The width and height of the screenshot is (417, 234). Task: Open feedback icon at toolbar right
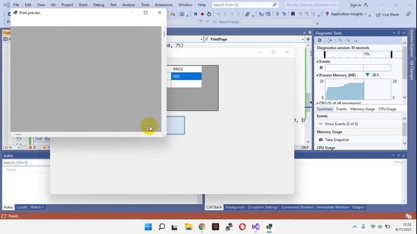point(409,14)
